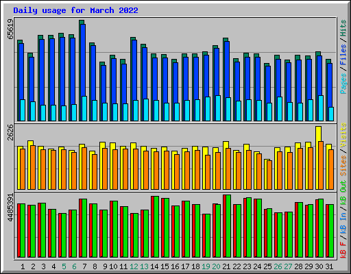Click day label 3 on the x-axis

pyautogui.click(x=43, y=266)
